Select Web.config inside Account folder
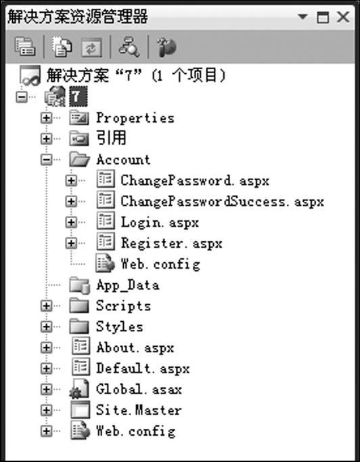Viewport: 360px width, 462px height. pos(160,264)
